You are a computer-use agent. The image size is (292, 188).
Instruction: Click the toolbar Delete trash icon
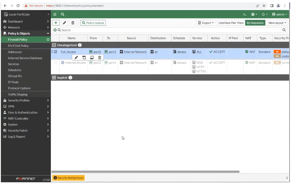coord(73,23)
